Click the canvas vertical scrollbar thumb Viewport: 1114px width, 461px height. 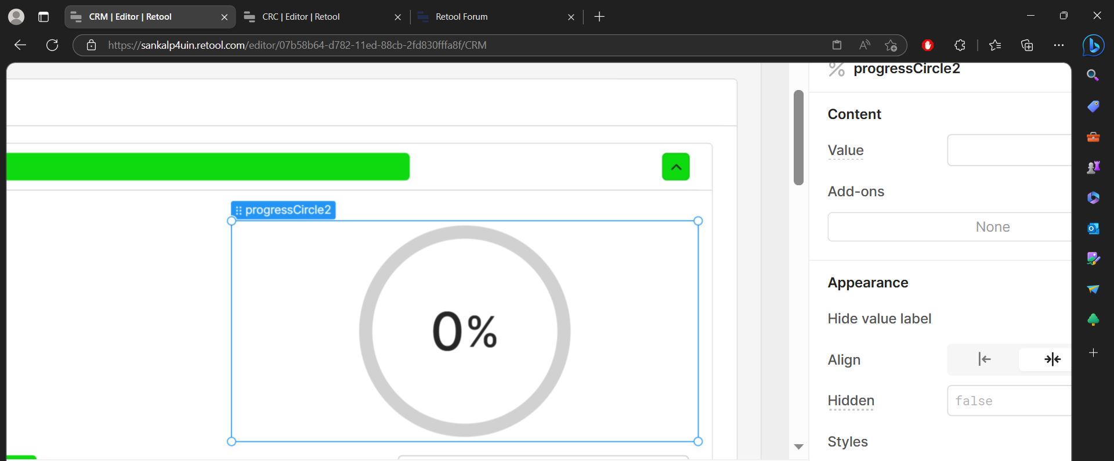coord(798,138)
